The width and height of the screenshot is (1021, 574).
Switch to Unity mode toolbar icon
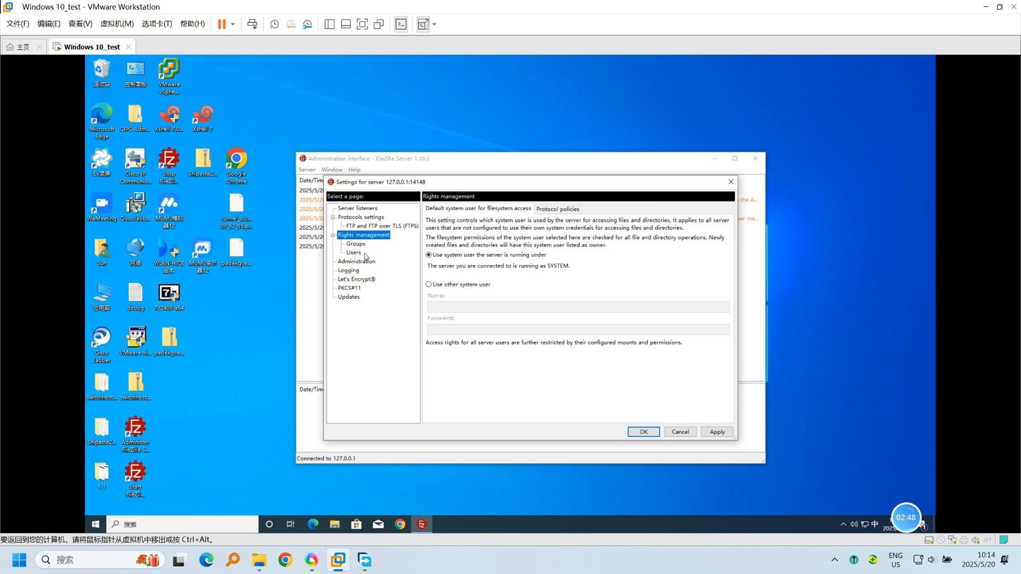(378, 24)
